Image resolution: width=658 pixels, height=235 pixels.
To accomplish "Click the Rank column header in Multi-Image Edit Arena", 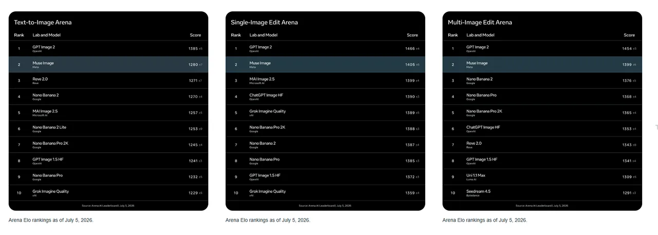I will pyautogui.click(x=453, y=35).
